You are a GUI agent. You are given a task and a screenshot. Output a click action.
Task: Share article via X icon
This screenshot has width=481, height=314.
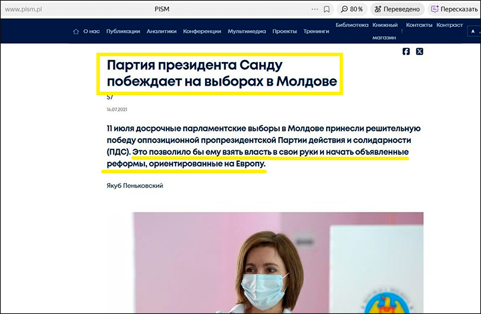pos(420,51)
